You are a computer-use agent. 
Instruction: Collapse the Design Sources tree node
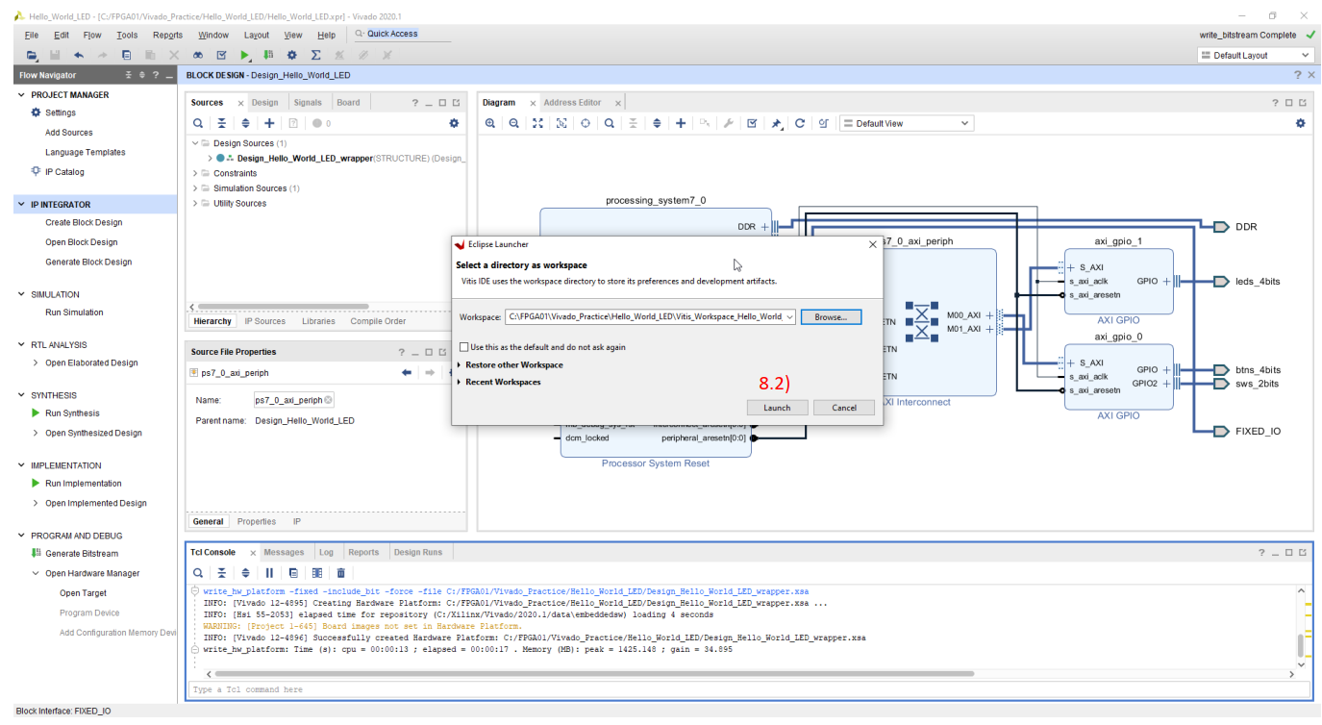click(x=195, y=143)
